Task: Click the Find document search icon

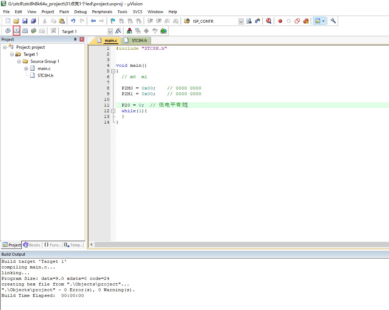Action: tap(249, 21)
